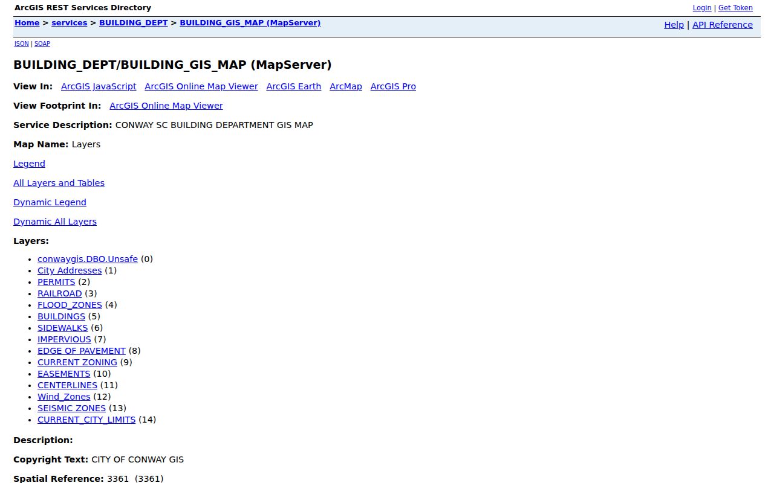This screenshot has height=483, width=774.
Task: Open the Help link
Action: 674,25
